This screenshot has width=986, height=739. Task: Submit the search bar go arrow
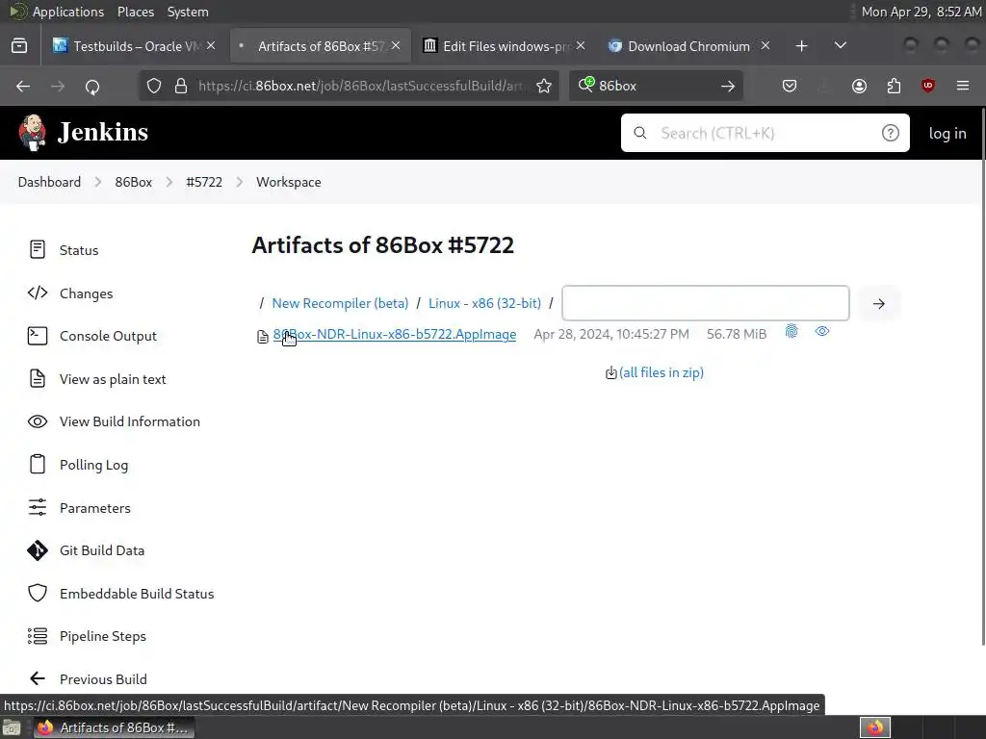click(728, 86)
